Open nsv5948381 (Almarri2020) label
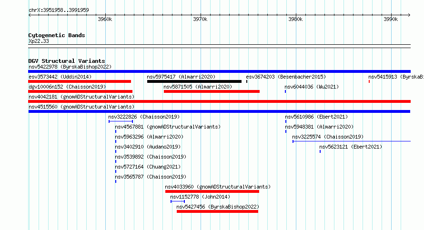 (319, 127)
